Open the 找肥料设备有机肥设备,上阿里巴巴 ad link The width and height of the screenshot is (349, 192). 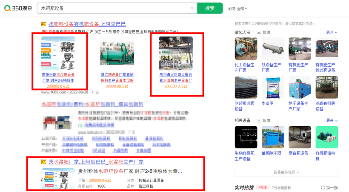point(87,24)
